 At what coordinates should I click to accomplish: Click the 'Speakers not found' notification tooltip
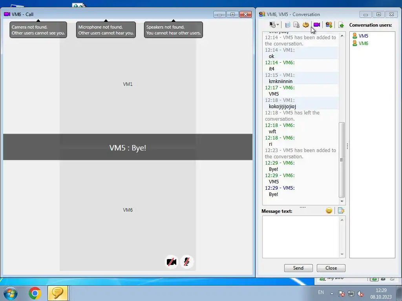pos(173,30)
